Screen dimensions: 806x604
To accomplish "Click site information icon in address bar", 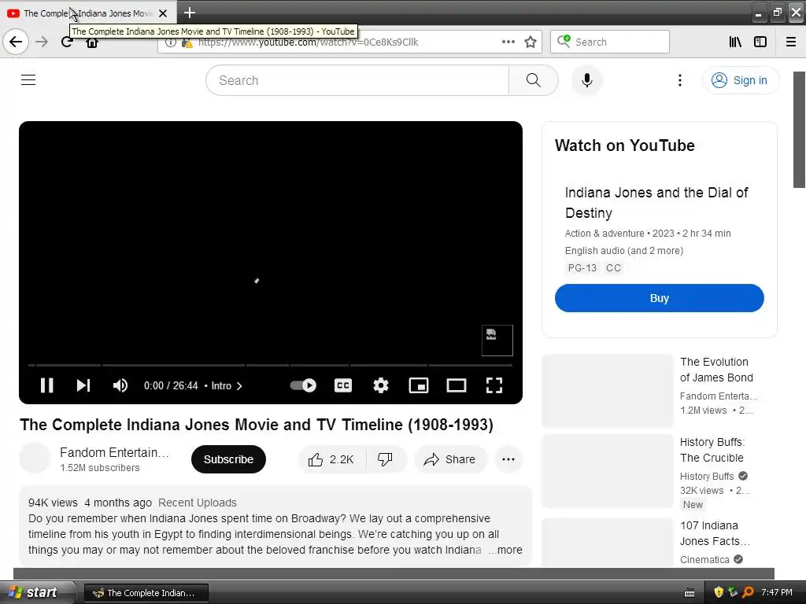I will tap(171, 42).
